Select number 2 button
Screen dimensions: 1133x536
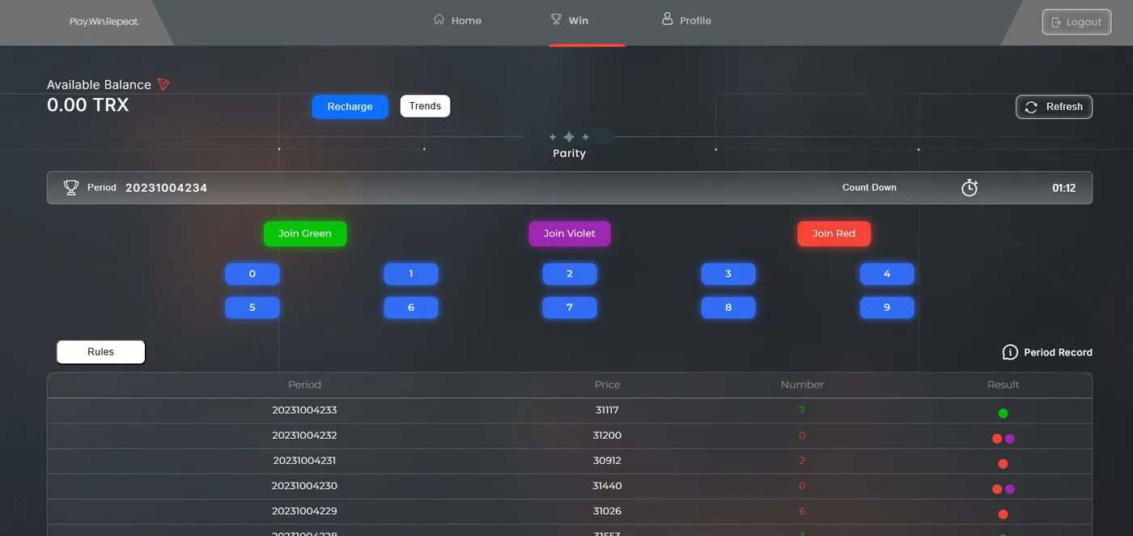tap(570, 274)
